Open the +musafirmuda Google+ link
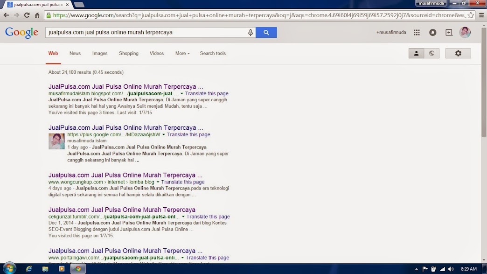Viewport: 487px width, 274px height. point(391,32)
